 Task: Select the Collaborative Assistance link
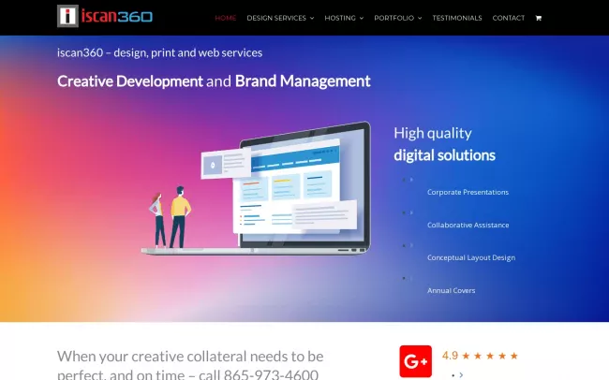(468, 225)
